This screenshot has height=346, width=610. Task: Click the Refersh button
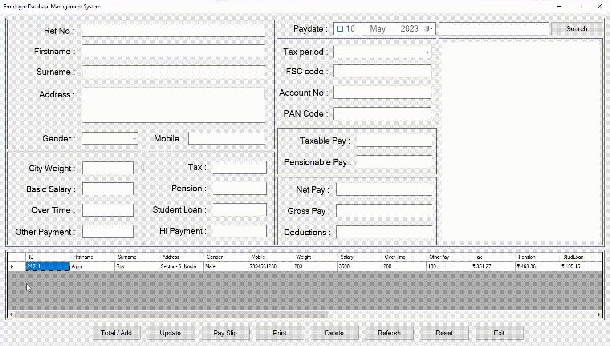click(x=389, y=333)
